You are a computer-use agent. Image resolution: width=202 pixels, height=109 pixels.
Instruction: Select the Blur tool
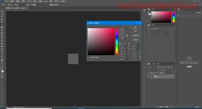(2, 44)
